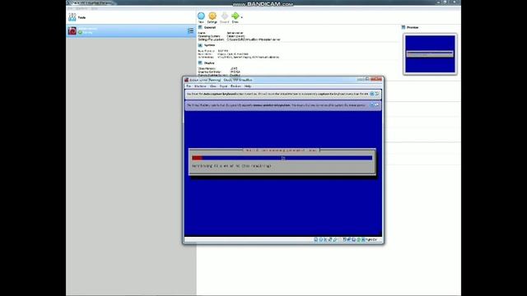Open the File menu in the VM window
This screenshot has height=296, width=527.
189,86
